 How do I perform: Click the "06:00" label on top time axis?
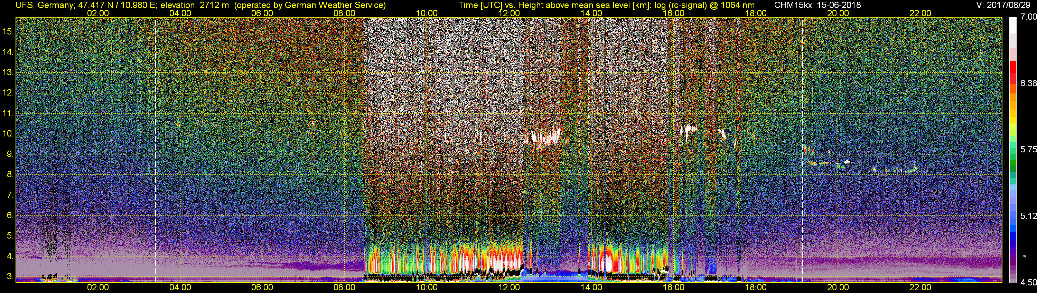coord(262,13)
